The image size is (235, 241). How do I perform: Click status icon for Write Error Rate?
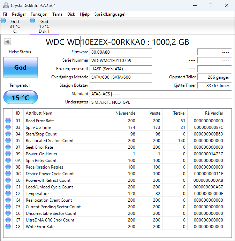click(8, 226)
